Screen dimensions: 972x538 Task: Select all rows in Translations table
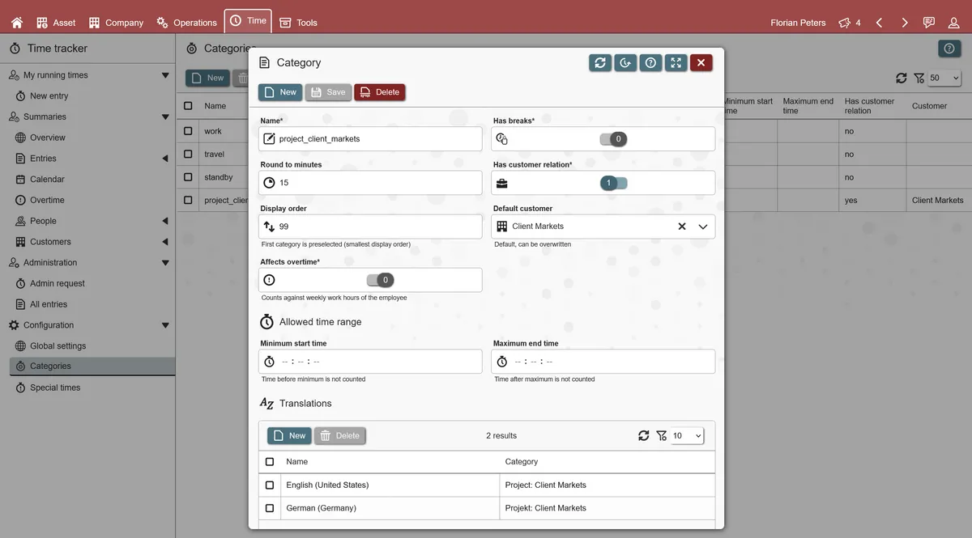(x=270, y=462)
